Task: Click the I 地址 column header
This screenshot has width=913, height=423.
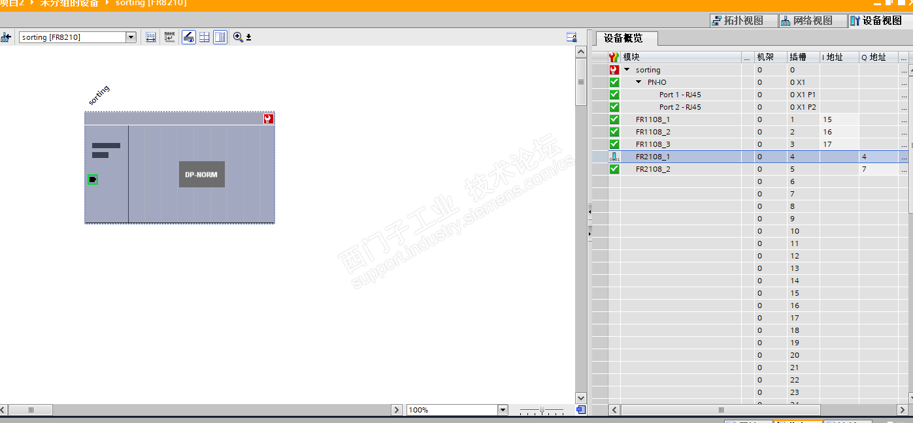Action: click(x=839, y=57)
